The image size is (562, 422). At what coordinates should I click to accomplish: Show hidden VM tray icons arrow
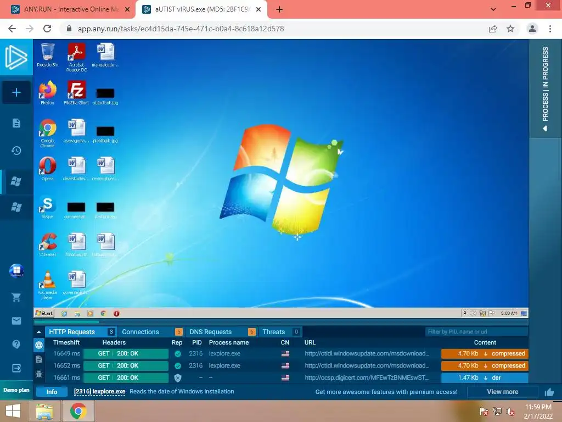pos(465,313)
